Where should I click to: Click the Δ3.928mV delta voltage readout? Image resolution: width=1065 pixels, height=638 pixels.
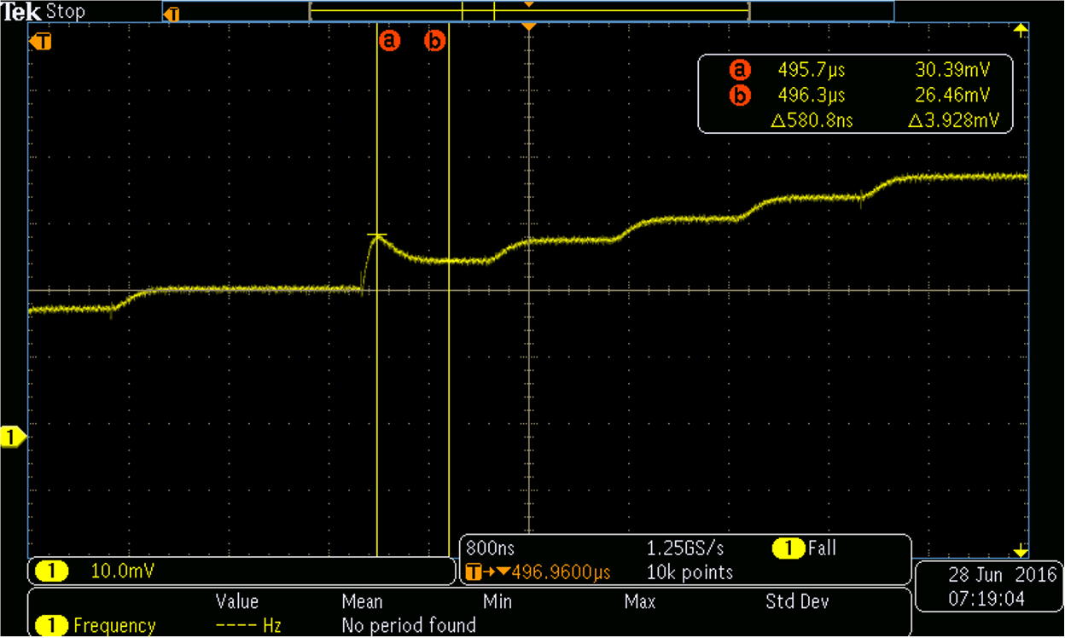click(954, 121)
